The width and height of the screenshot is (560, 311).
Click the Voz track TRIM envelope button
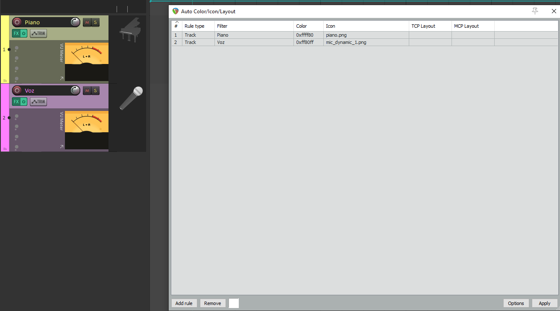click(x=38, y=102)
